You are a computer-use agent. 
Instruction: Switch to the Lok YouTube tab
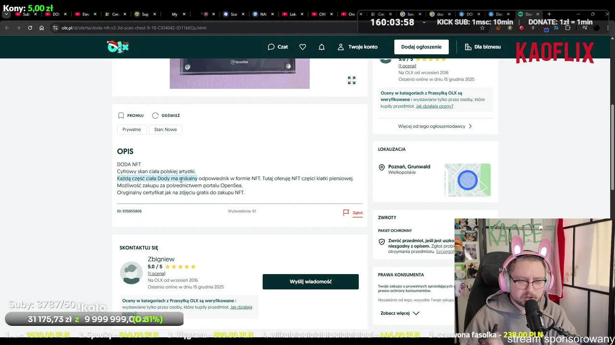coord(293,14)
